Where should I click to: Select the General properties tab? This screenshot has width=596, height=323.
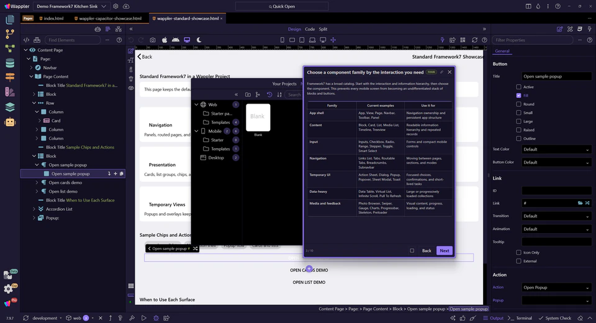coord(502,51)
